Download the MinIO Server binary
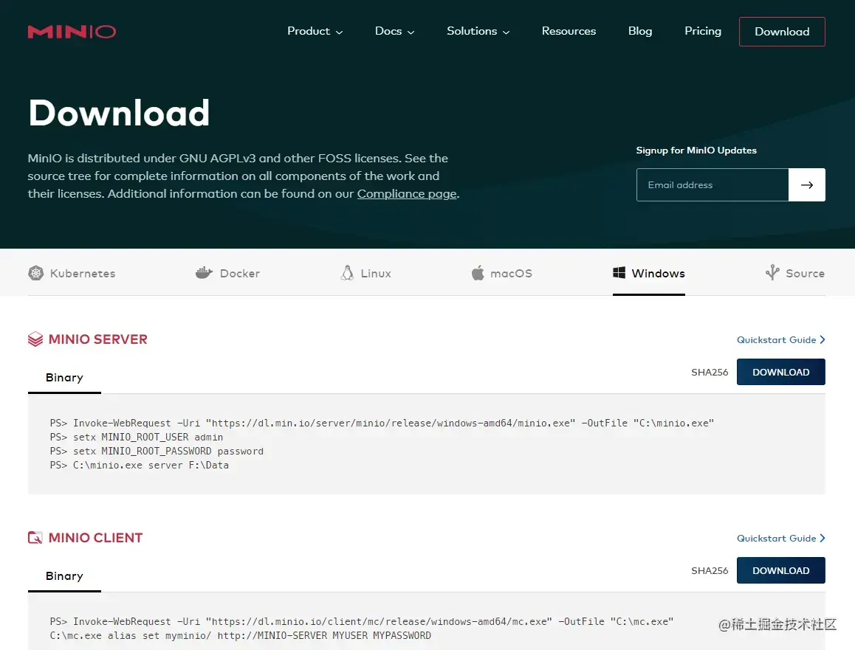855x650 pixels. point(781,372)
